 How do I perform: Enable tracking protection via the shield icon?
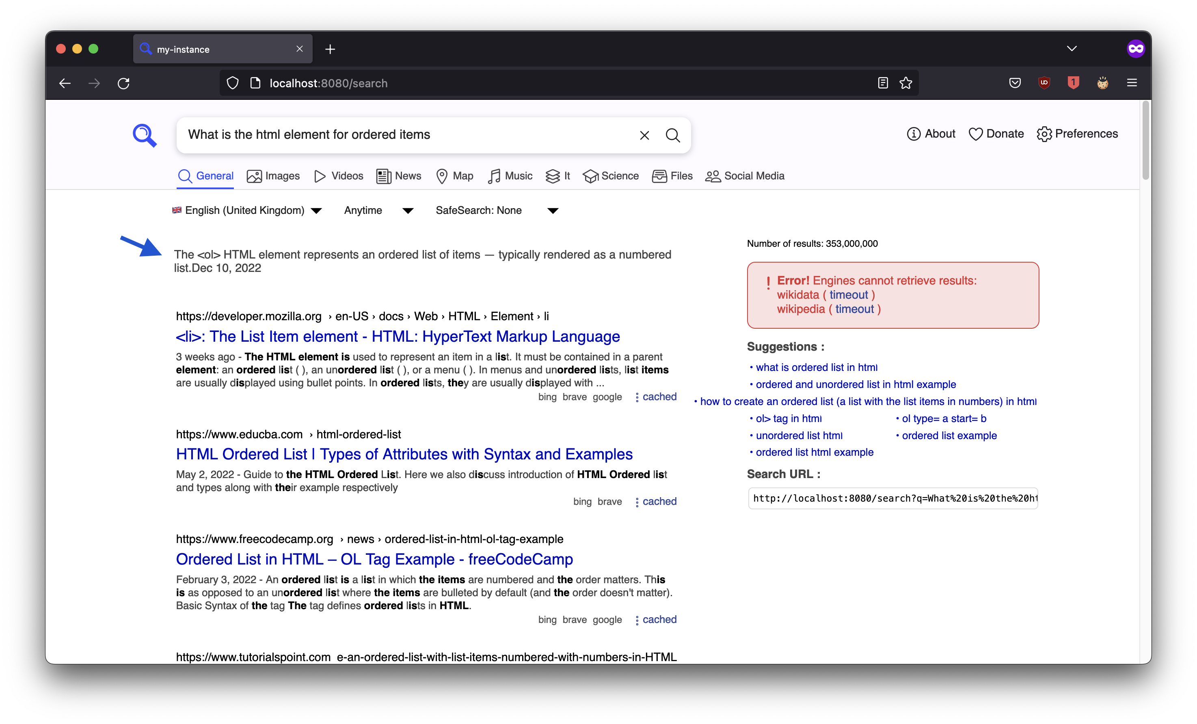232,82
